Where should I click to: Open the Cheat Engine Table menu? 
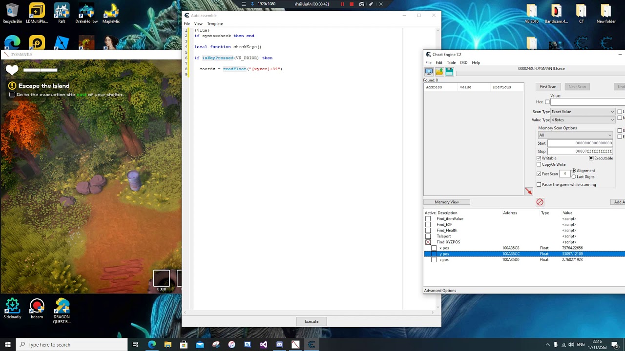coord(451,63)
